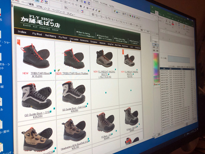Click the pencil edit icon in right toolbar
Viewport: 205px width, 154px height.
(115, 11)
